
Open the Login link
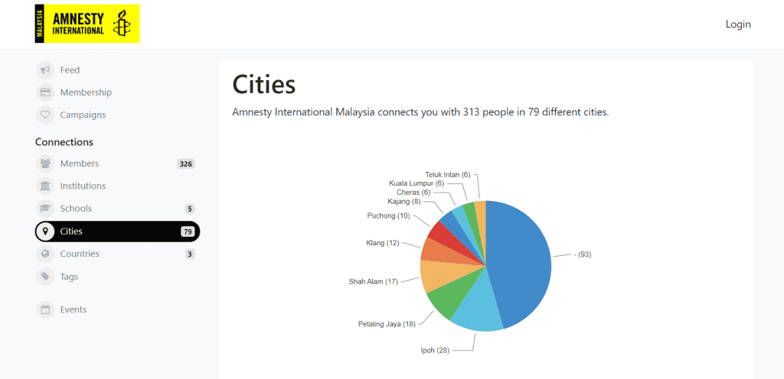[x=738, y=24]
